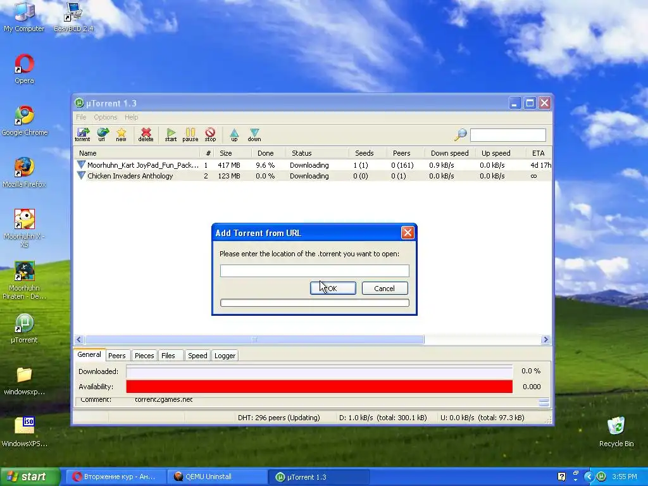Click the Move up queue icon
The width and height of the screenshot is (648, 486).
point(234,134)
